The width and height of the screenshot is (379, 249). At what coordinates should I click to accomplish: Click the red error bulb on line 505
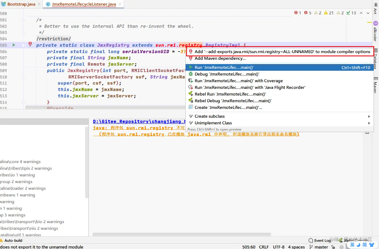[30, 44]
